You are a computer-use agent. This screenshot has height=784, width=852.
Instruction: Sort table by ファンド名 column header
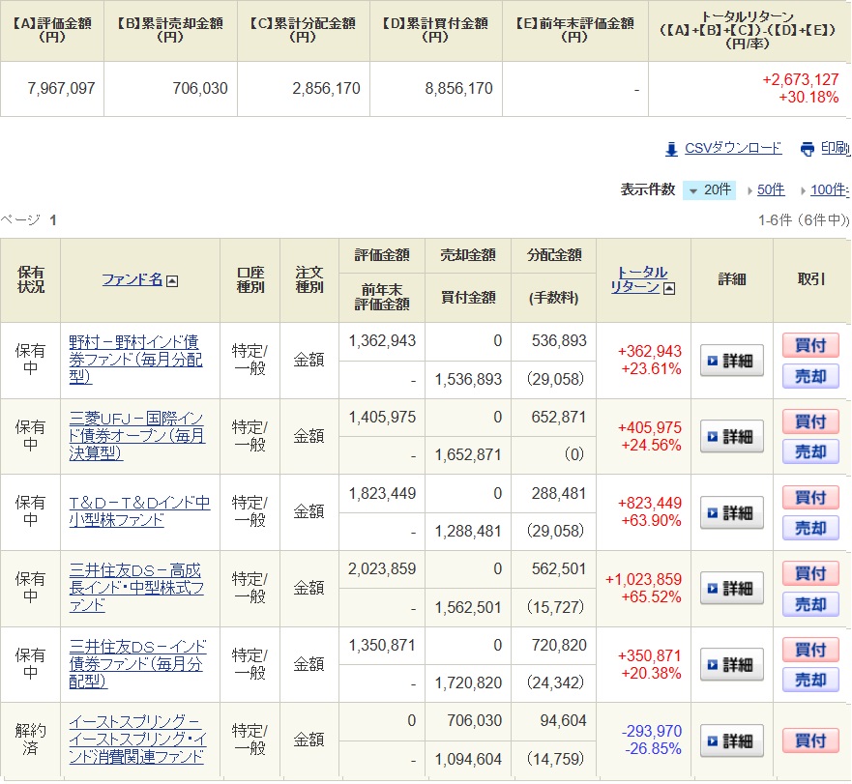pyautogui.click(x=132, y=279)
